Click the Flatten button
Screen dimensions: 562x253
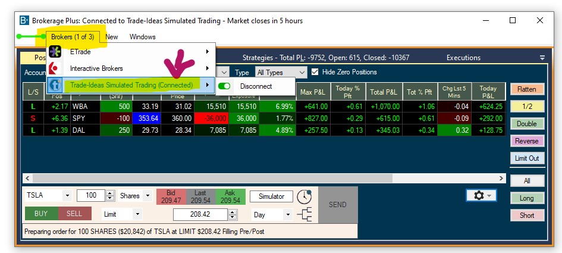pyautogui.click(x=527, y=89)
